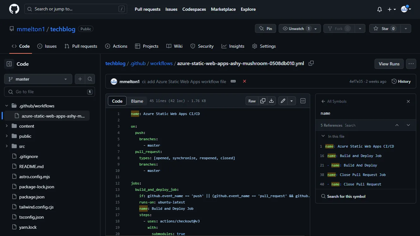
Task: Open the plus create-new menu
Action: (392, 9)
